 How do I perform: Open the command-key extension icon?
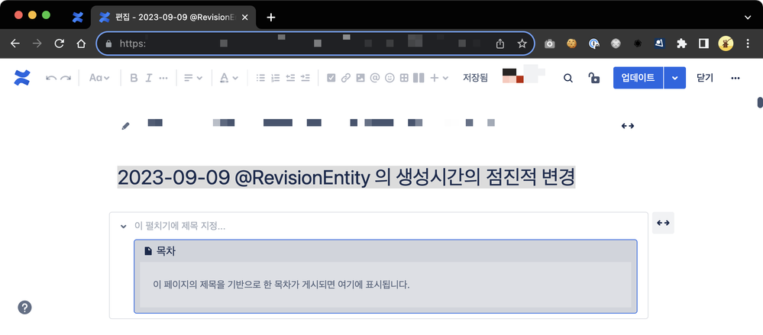[x=616, y=43]
